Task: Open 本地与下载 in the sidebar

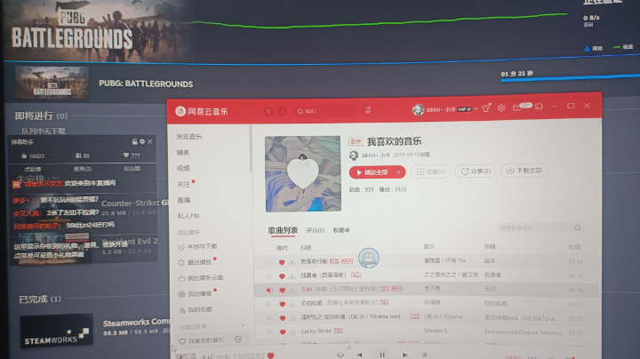Action: point(198,247)
